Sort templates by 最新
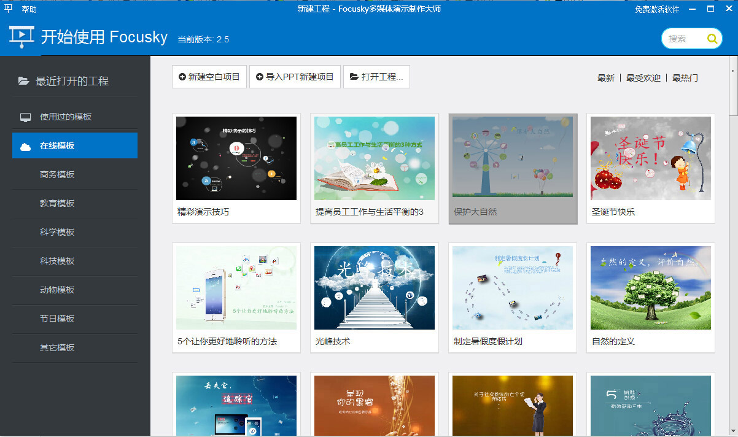Image resolution: width=738 pixels, height=437 pixels. tap(606, 78)
